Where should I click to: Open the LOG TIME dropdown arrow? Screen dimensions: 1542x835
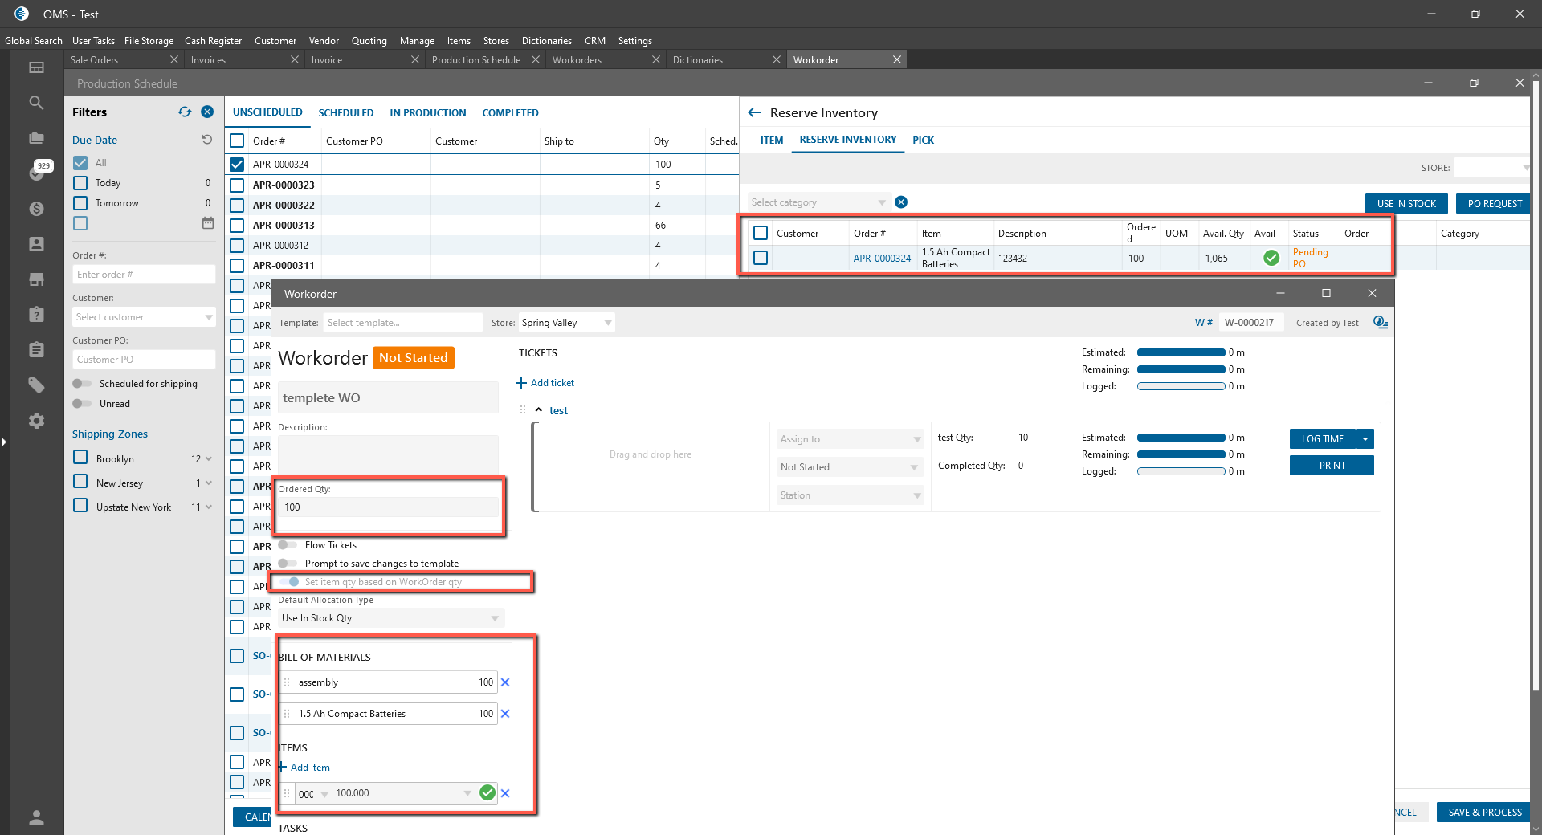[x=1365, y=439]
